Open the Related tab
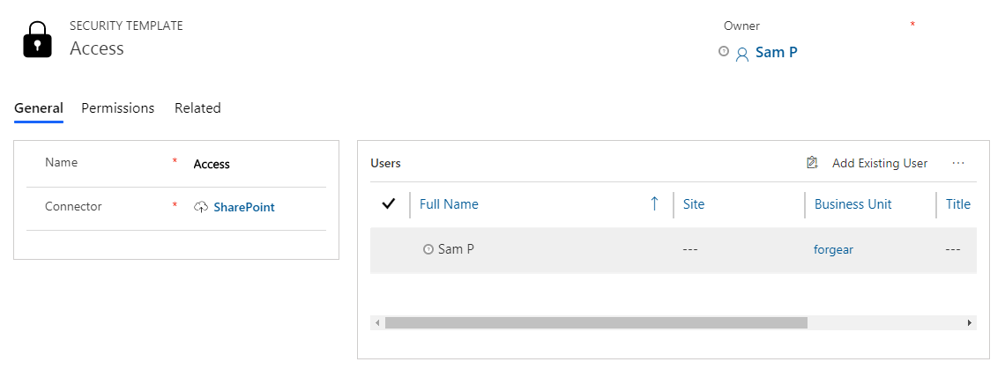Image resolution: width=1005 pixels, height=384 pixels. coord(197,108)
